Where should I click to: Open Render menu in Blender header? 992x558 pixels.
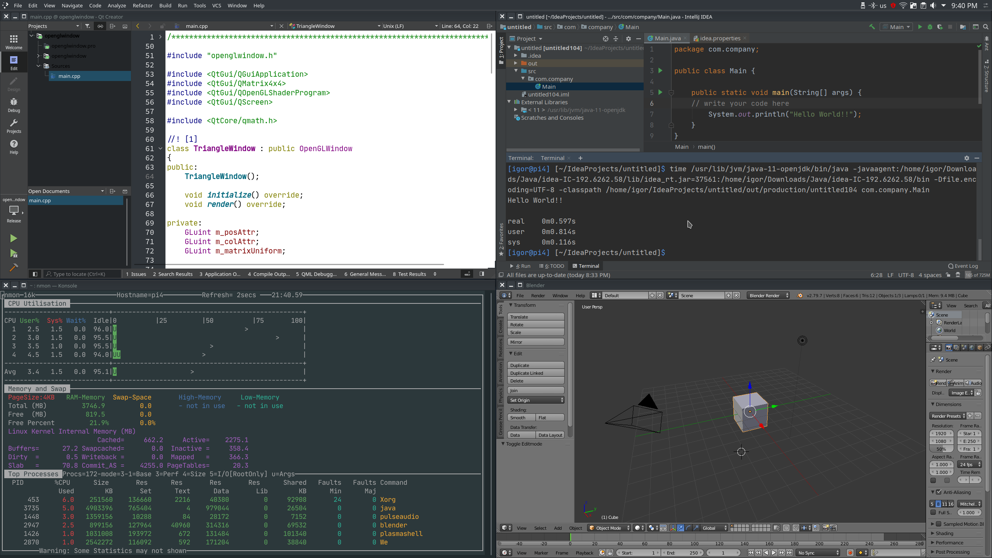tap(538, 295)
